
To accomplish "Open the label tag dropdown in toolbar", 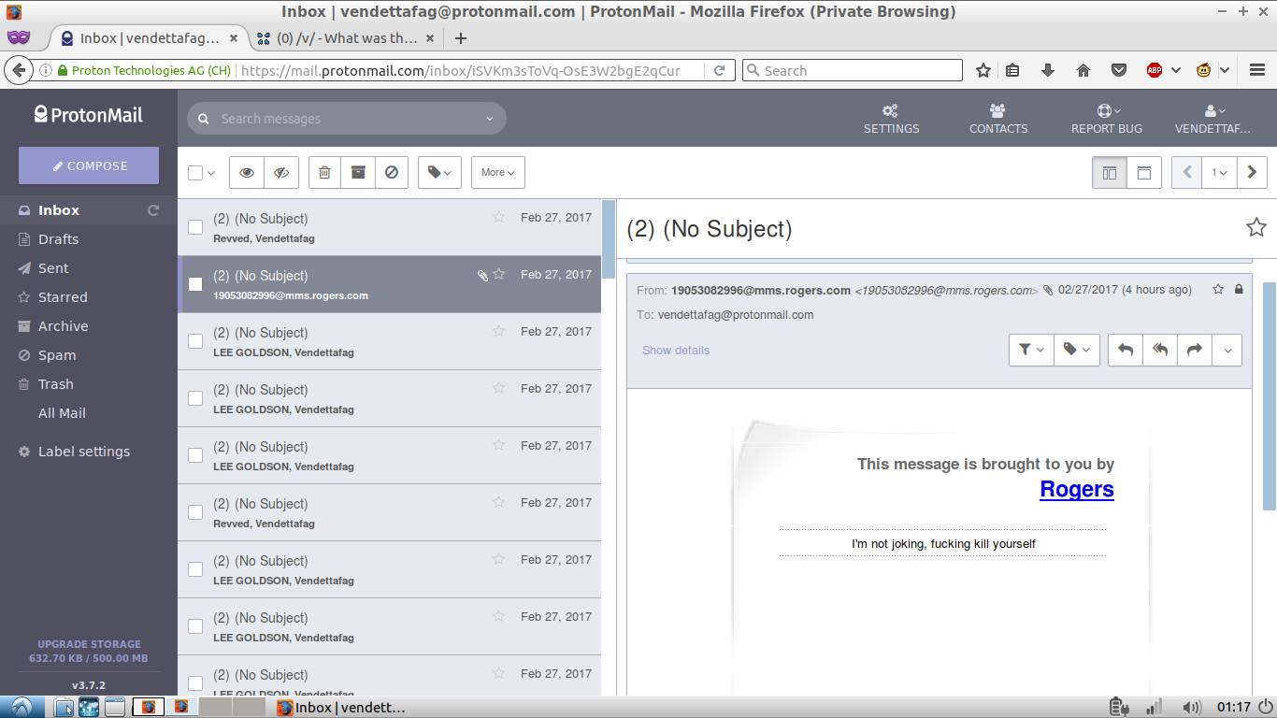I will [x=439, y=172].
